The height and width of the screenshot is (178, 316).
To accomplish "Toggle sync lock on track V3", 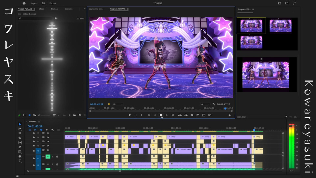I will (43, 141).
